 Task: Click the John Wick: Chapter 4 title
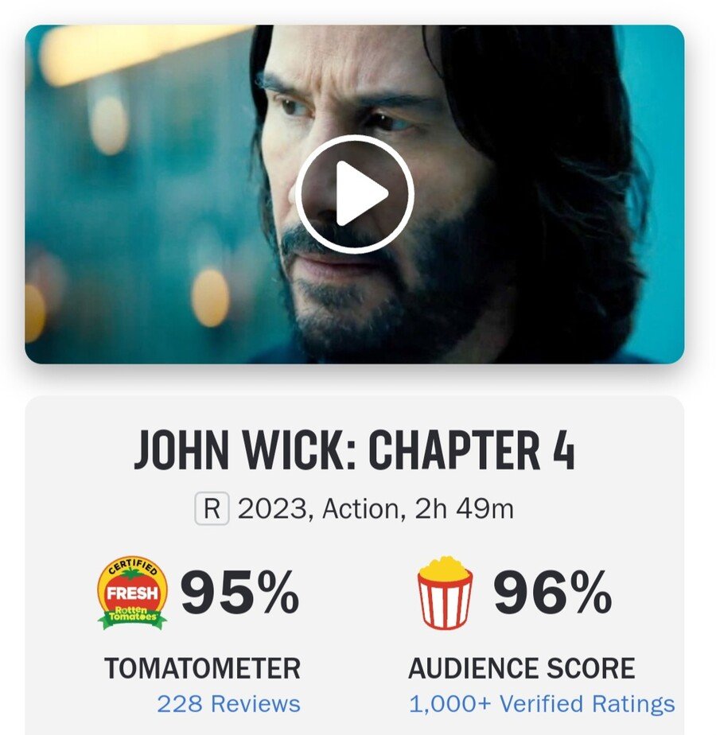click(355, 449)
